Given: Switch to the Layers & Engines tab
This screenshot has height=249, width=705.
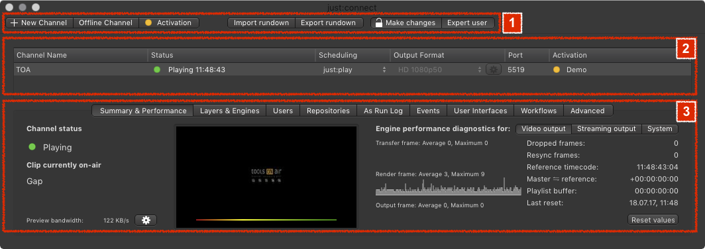Looking at the screenshot, I should 230,111.
